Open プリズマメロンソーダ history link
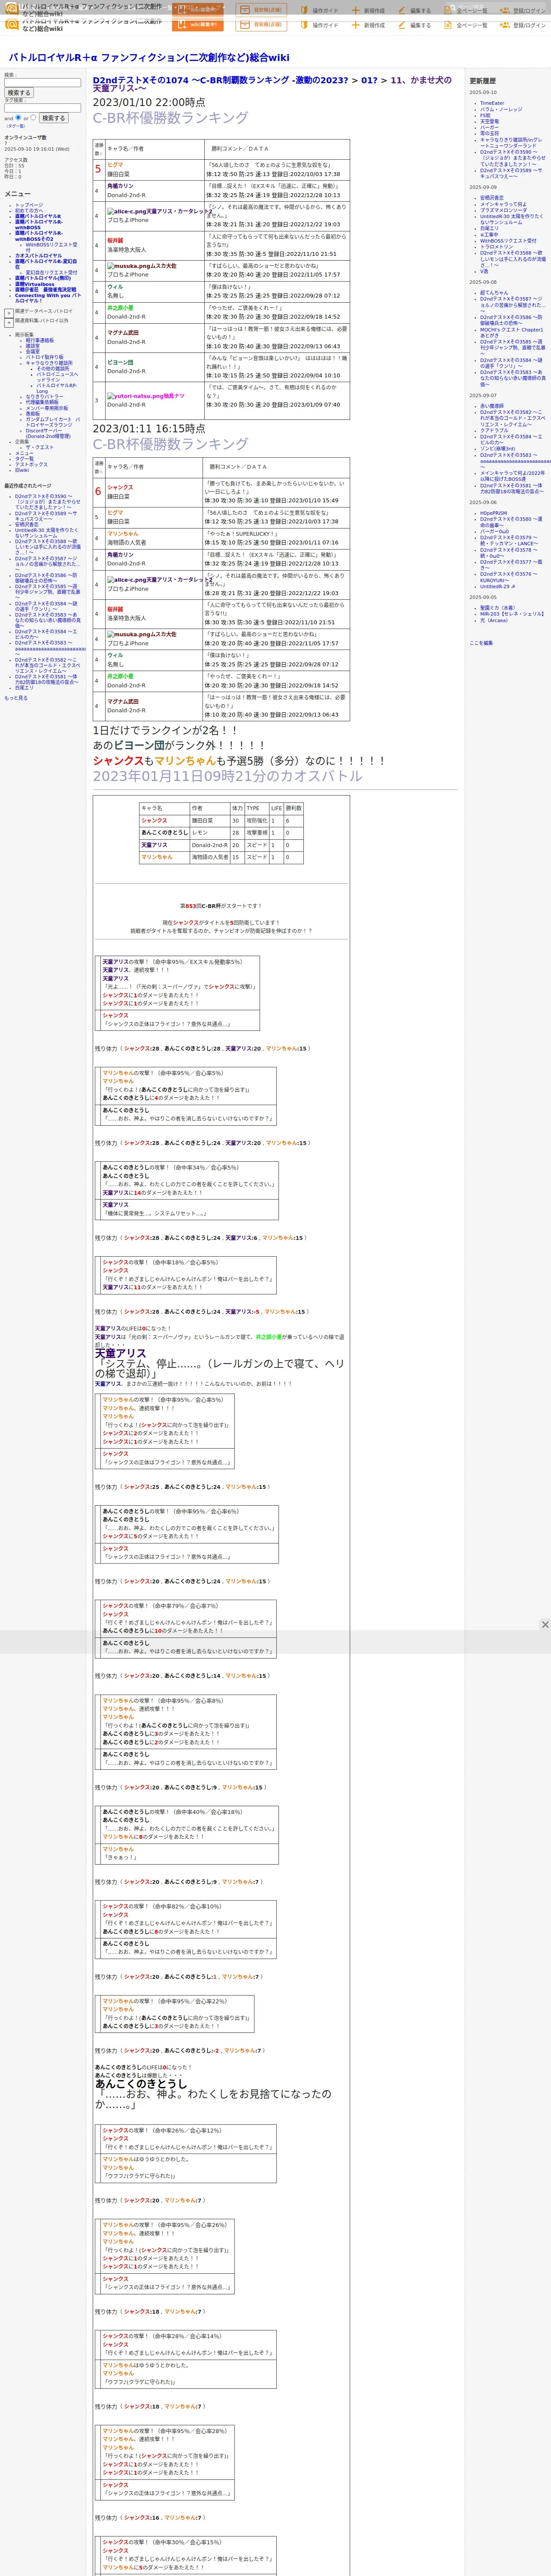Viewport: 551px width, 2576px height. (x=503, y=210)
